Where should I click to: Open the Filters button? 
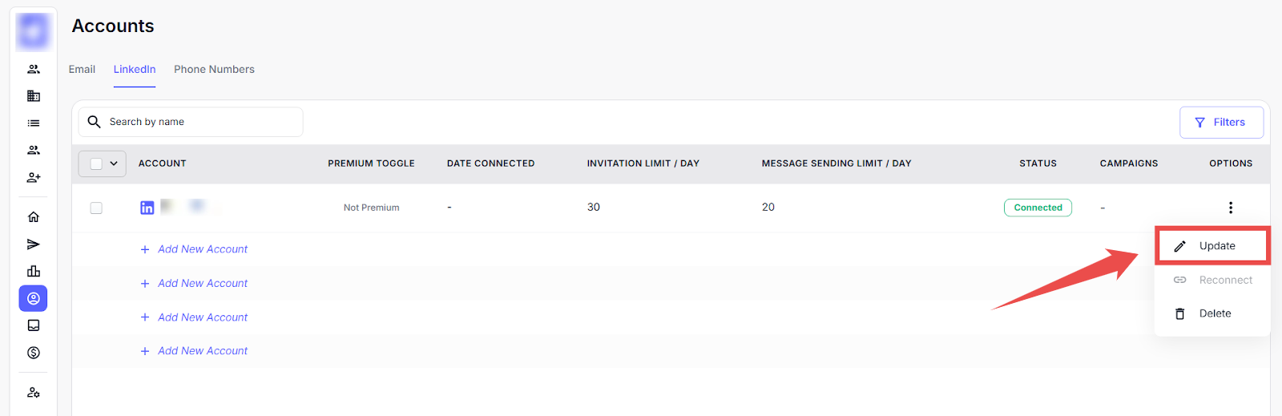[1220, 123]
